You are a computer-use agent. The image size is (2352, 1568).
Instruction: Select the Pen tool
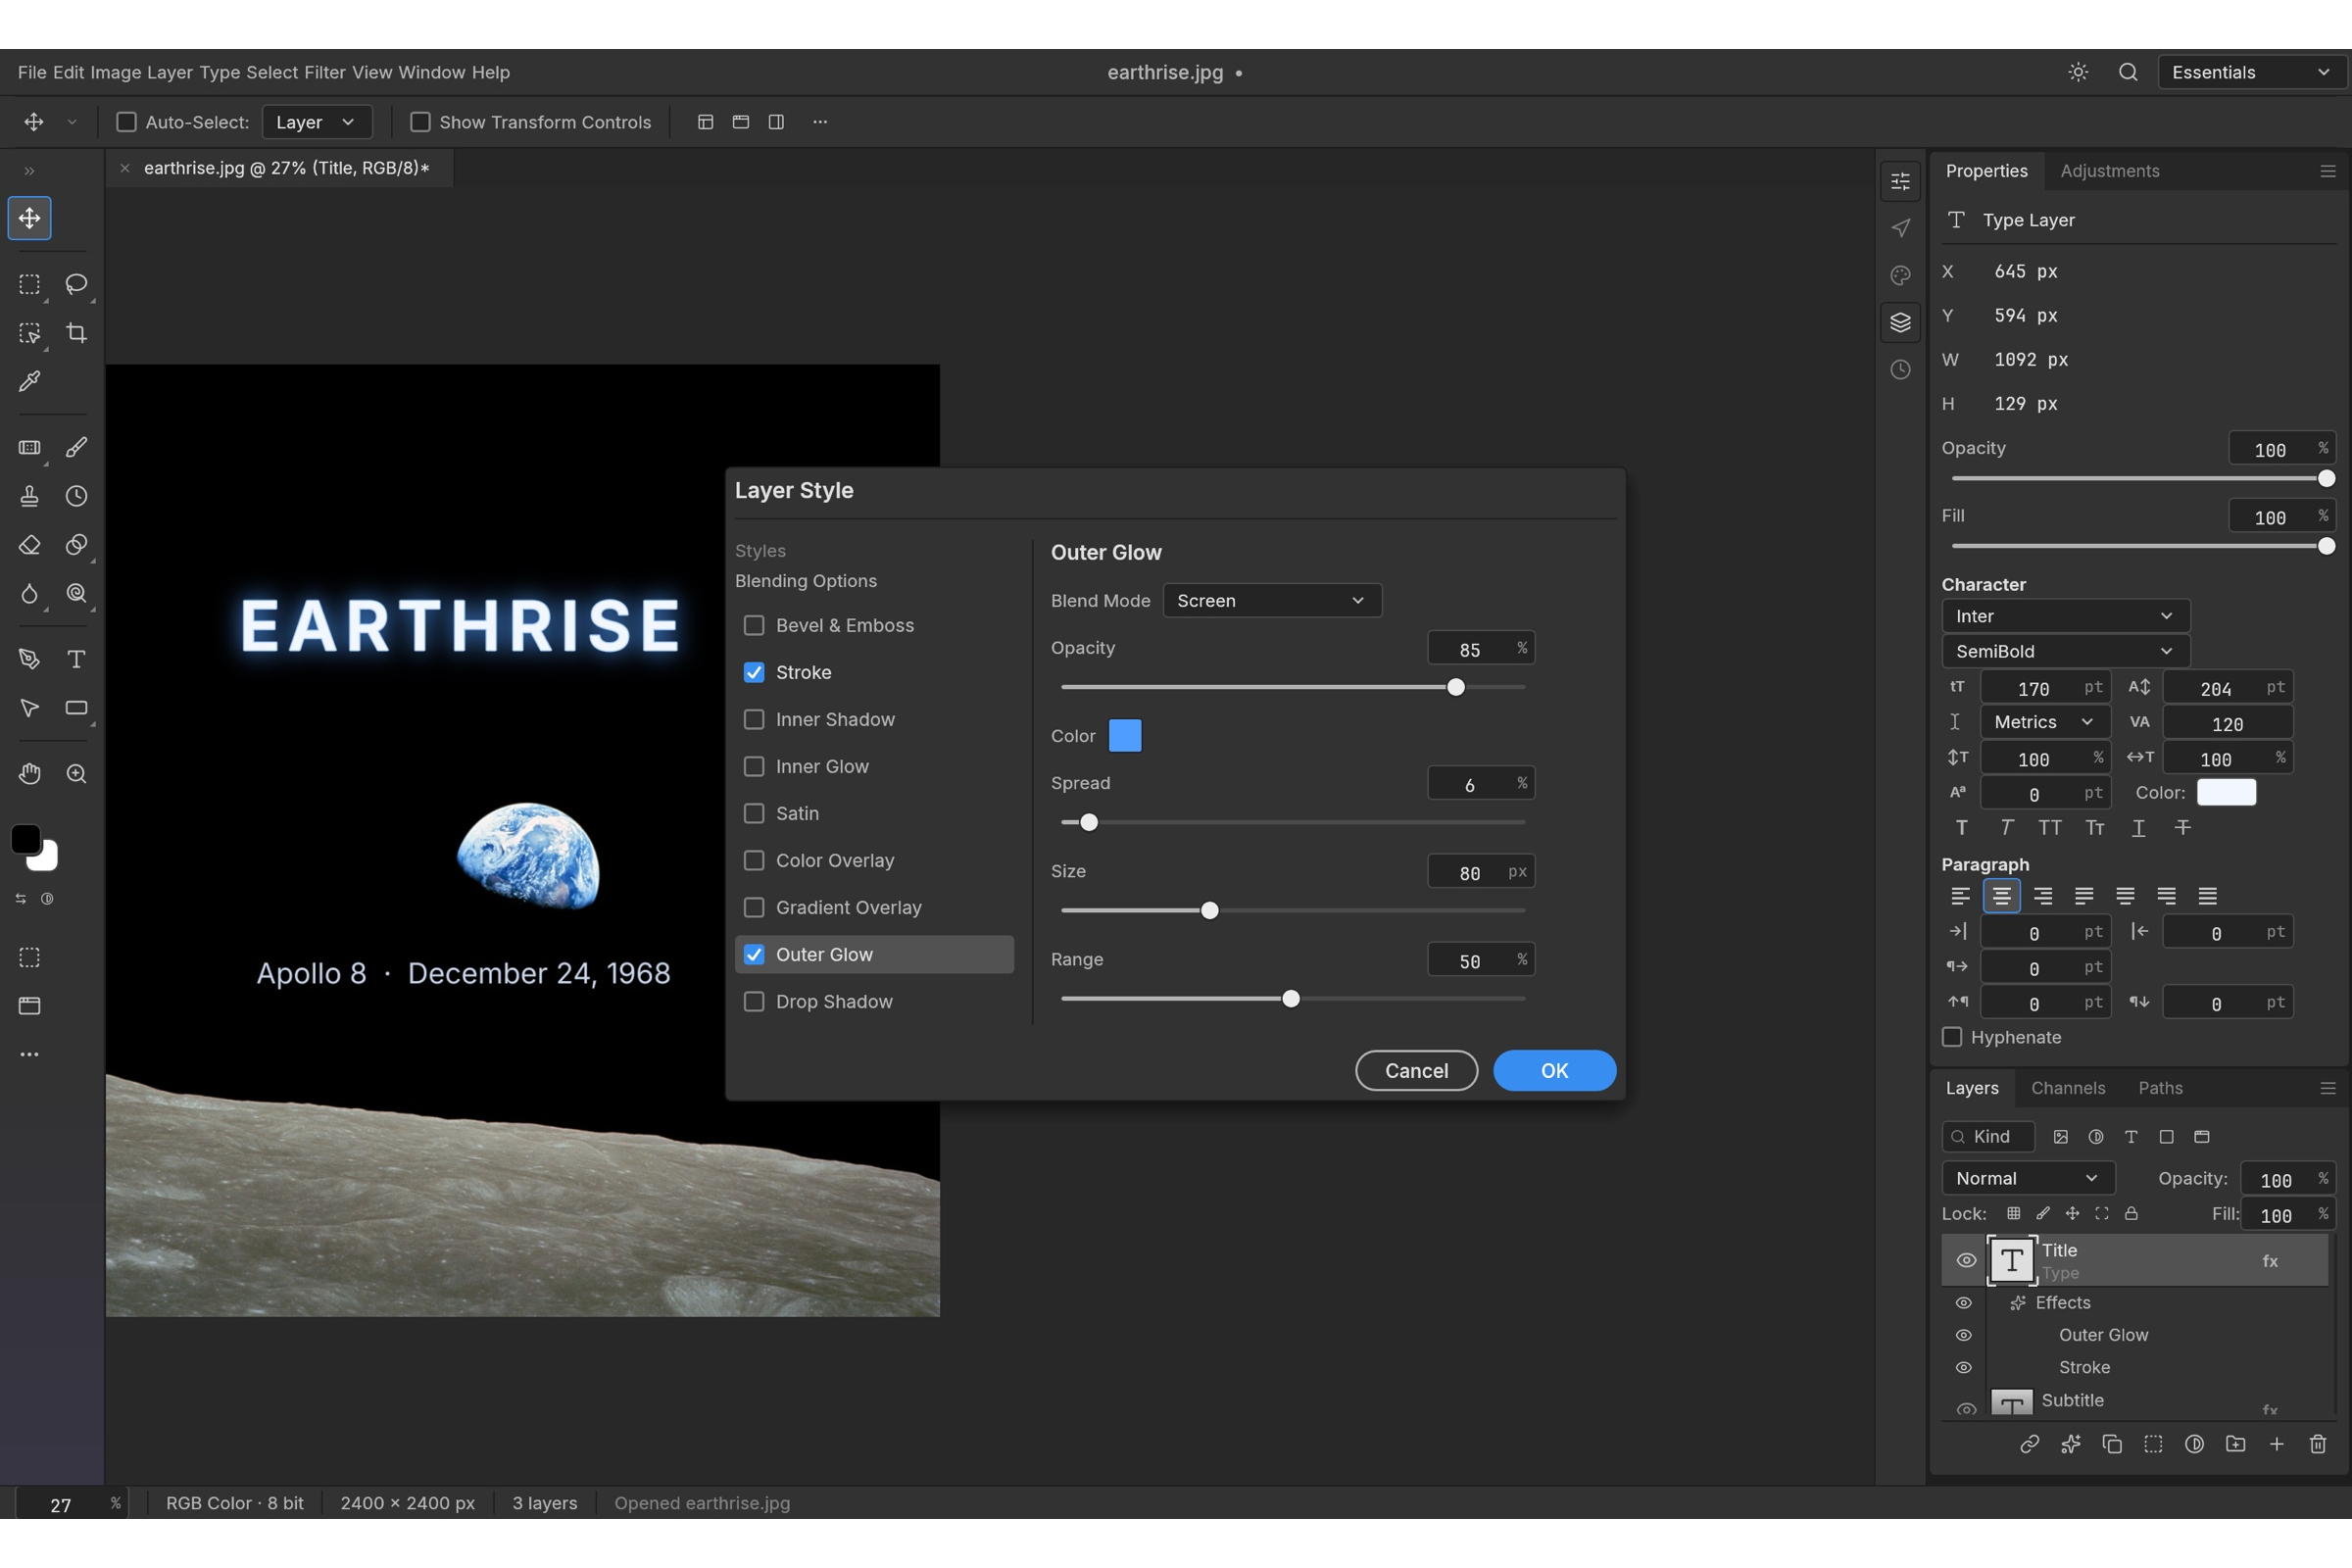tap(30, 659)
